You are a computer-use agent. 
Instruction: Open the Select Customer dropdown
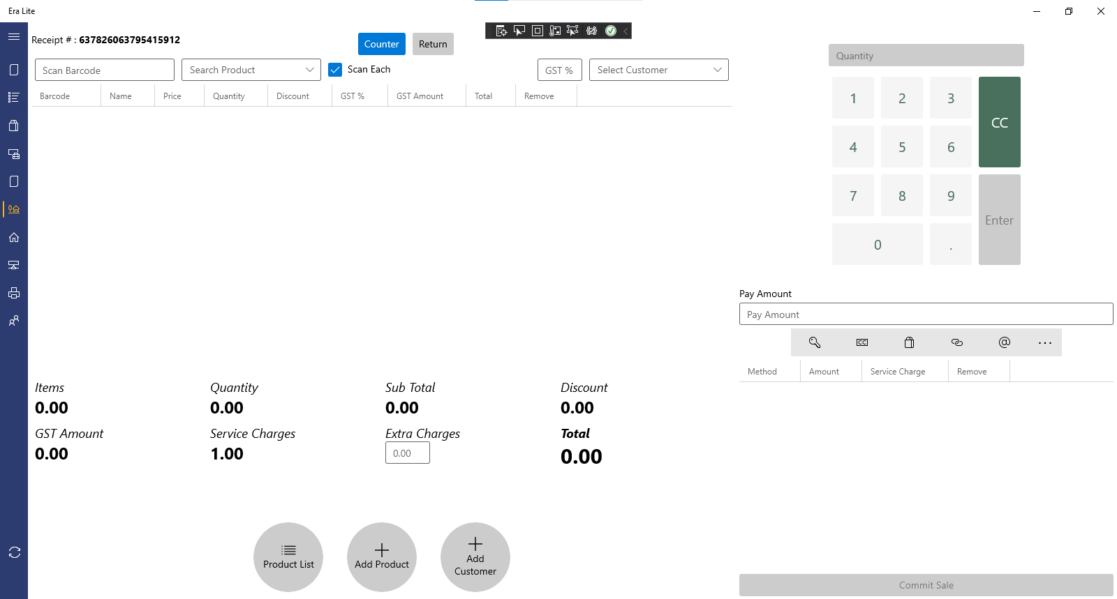click(659, 70)
